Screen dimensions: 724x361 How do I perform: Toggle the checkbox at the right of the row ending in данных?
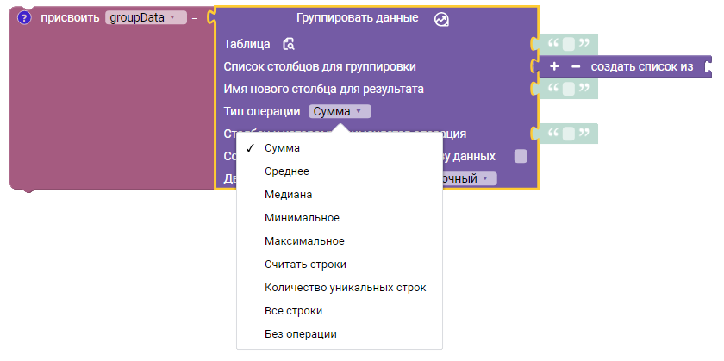(x=521, y=156)
